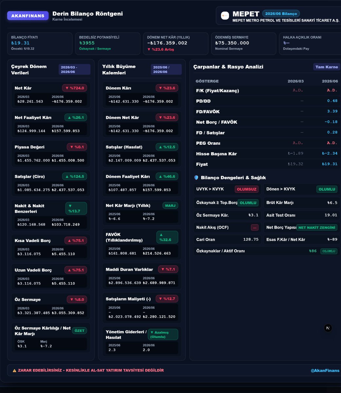
Task: Click the DÖNEM NET KÂR (YILLIK) card
Action: (x=176, y=44)
